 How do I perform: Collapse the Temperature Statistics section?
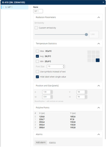pos(99,44)
